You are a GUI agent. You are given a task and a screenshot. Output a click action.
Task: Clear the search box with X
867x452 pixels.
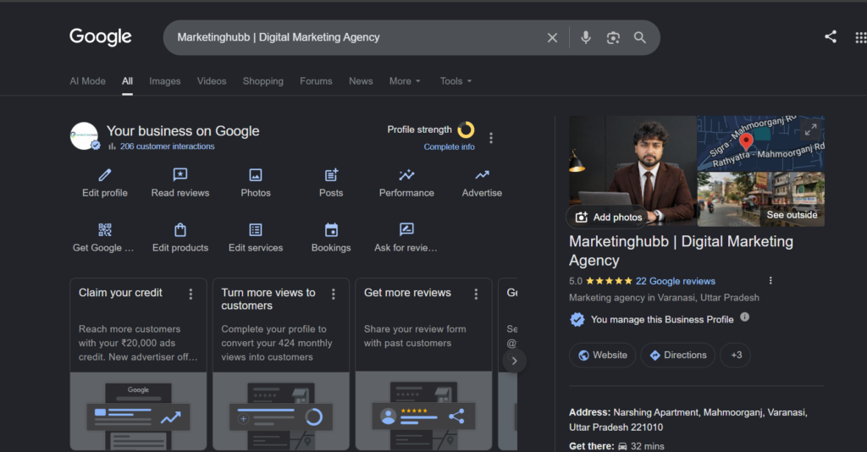click(x=552, y=37)
